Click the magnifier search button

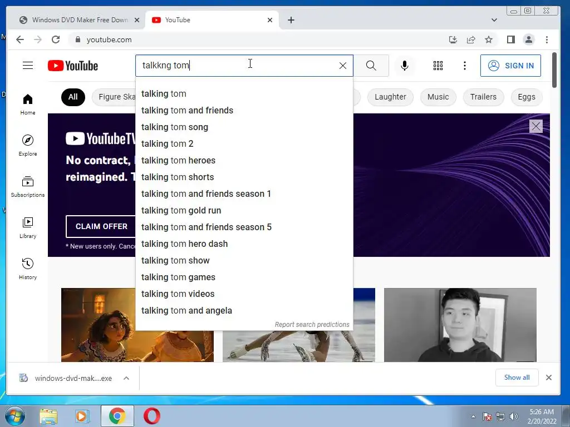pos(371,66)
